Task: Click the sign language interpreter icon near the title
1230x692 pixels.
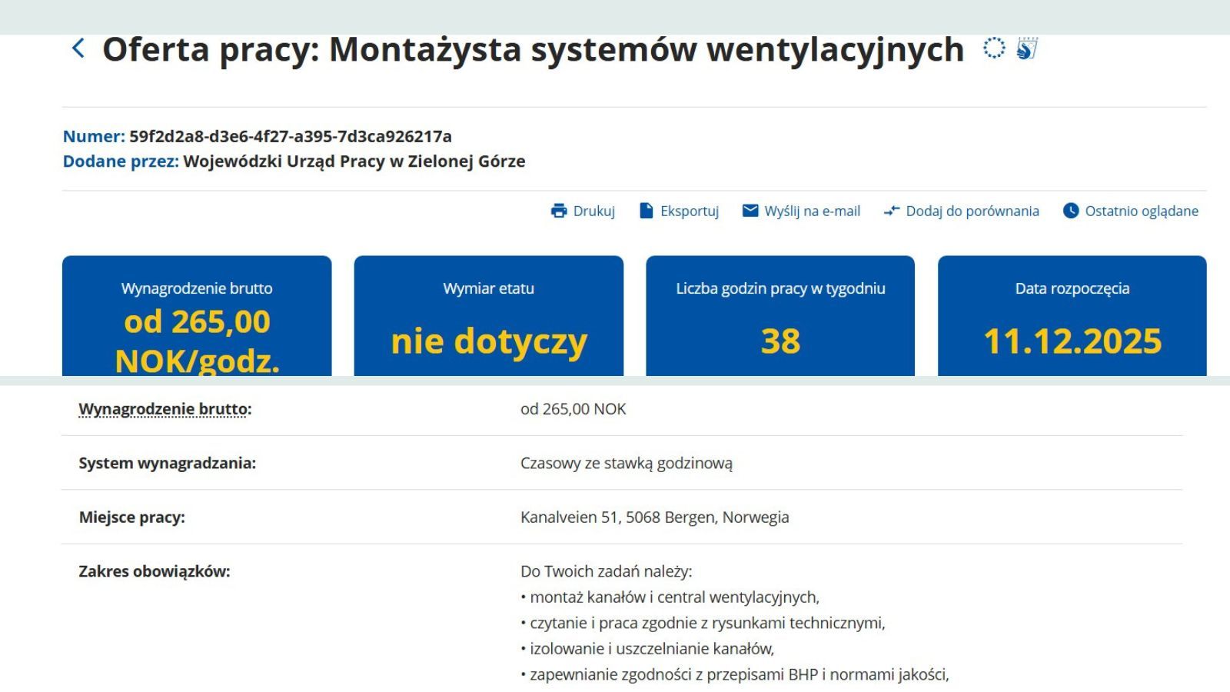Action: pyautogui.click(x=1026, y=48)
